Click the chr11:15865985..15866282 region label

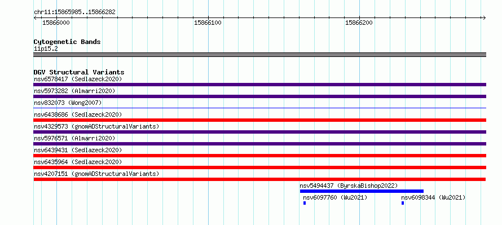[x=74, y=12]
